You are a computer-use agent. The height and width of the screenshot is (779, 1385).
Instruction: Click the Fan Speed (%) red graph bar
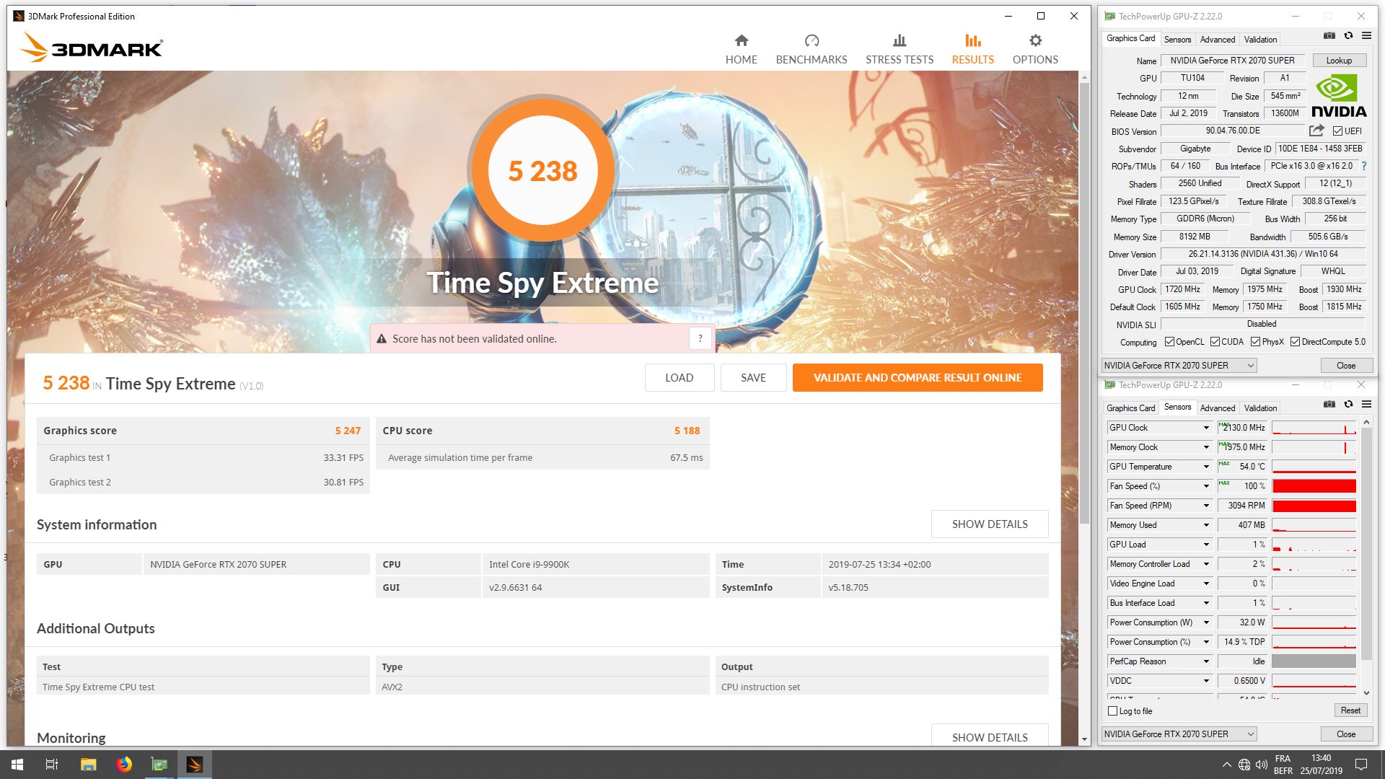pyautogui.click(x=1314, y=486)
